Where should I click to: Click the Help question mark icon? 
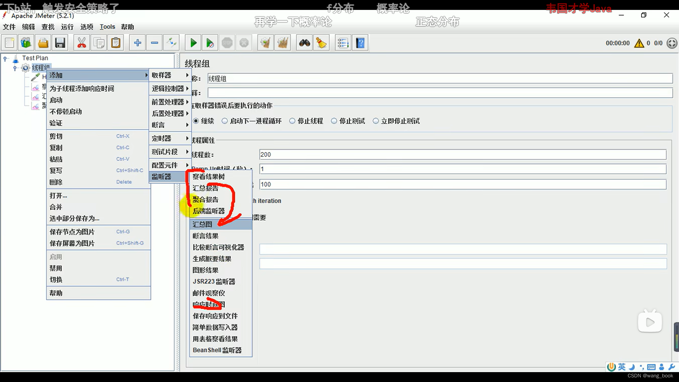point(360,43)
